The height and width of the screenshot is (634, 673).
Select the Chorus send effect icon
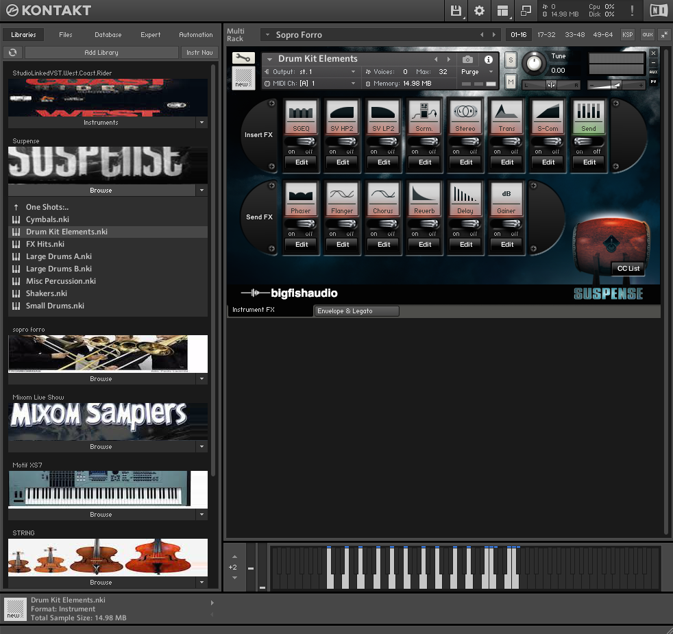coord(383,199)
